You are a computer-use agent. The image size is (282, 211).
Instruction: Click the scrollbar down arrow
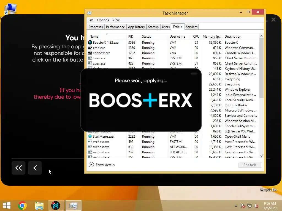point(262,156)
